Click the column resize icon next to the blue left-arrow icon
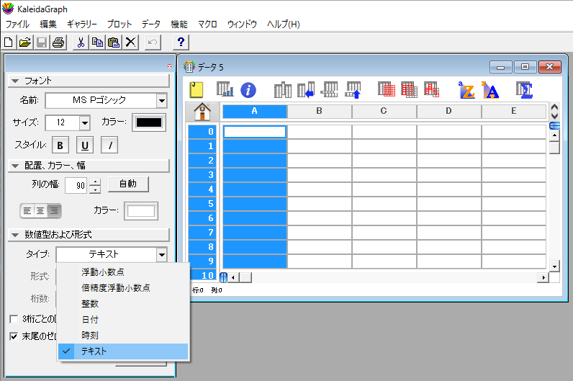573x381 pixels. [282, 90]
